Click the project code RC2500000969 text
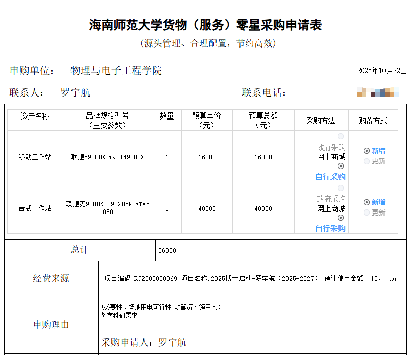408x355 pixels. [155, 279]
